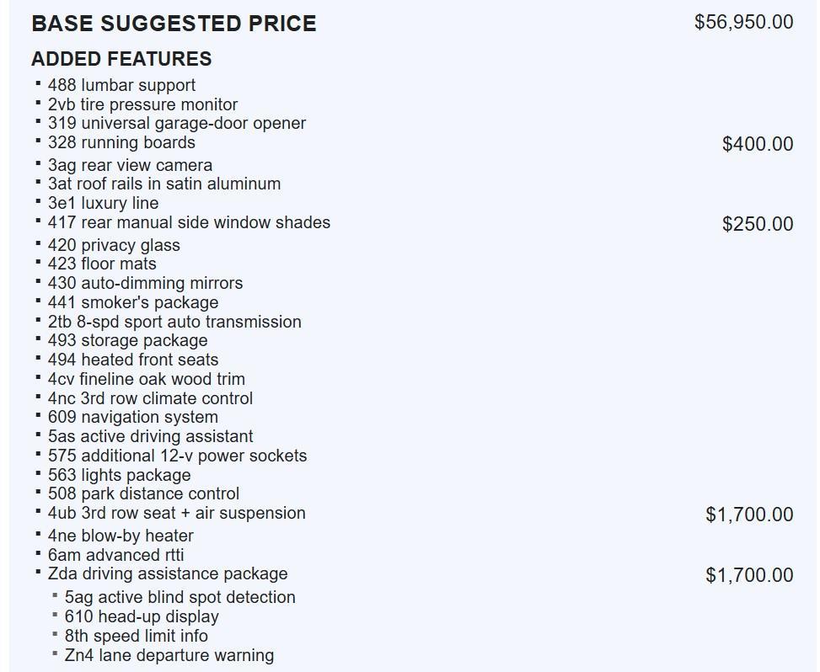Click the Added Features heading

pyautogui.click(x=121, y=59)
